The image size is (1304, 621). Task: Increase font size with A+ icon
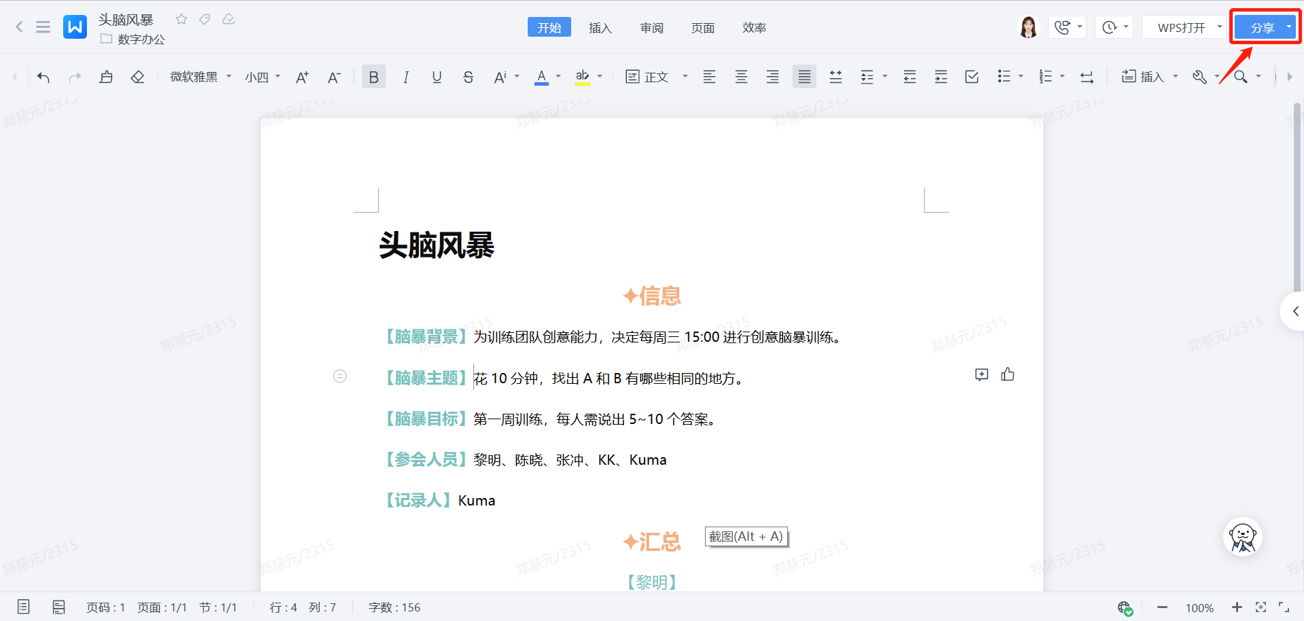302,77
